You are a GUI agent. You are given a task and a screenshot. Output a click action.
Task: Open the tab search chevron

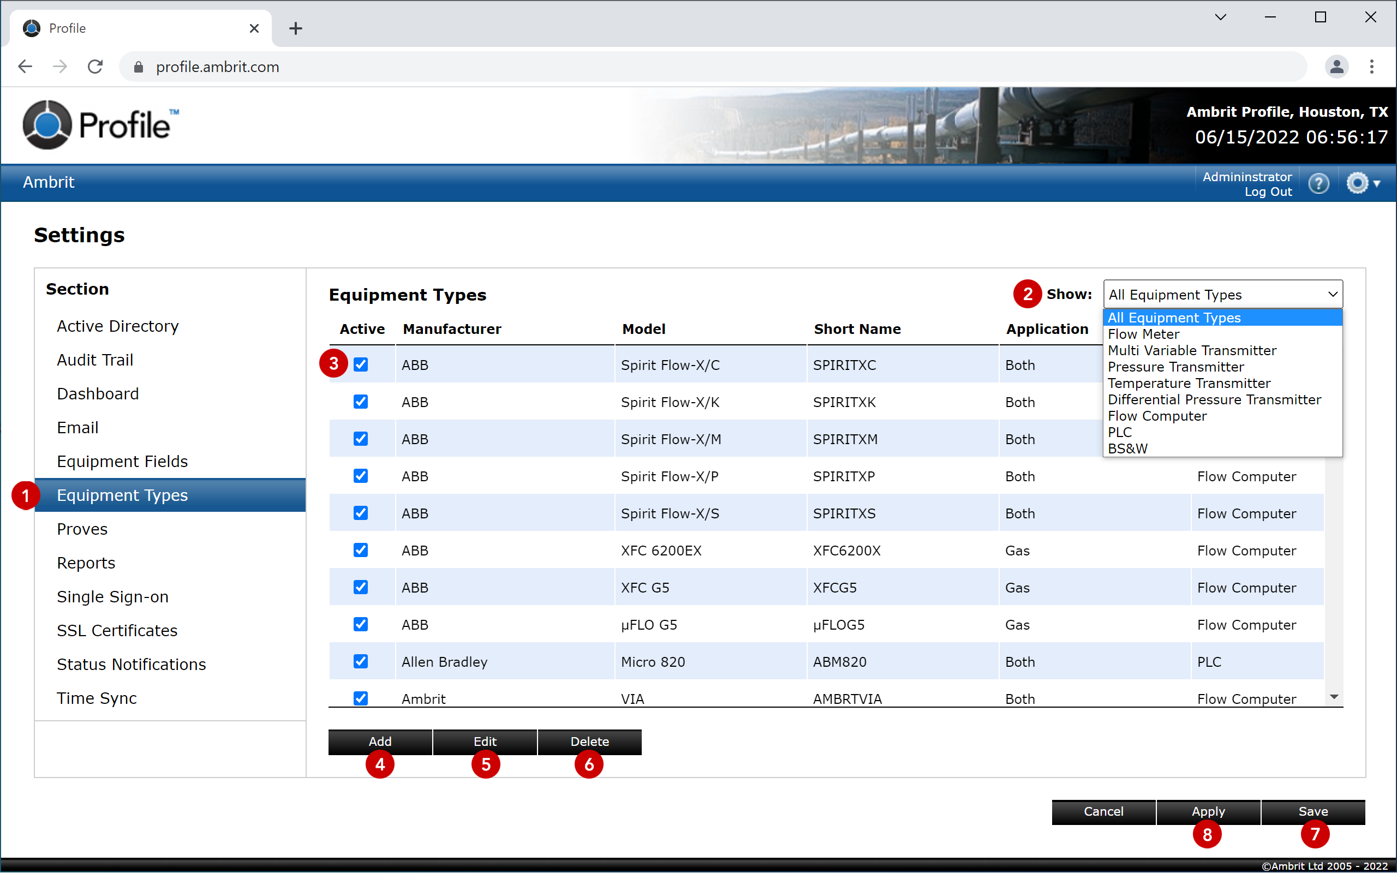(1220, 17)
